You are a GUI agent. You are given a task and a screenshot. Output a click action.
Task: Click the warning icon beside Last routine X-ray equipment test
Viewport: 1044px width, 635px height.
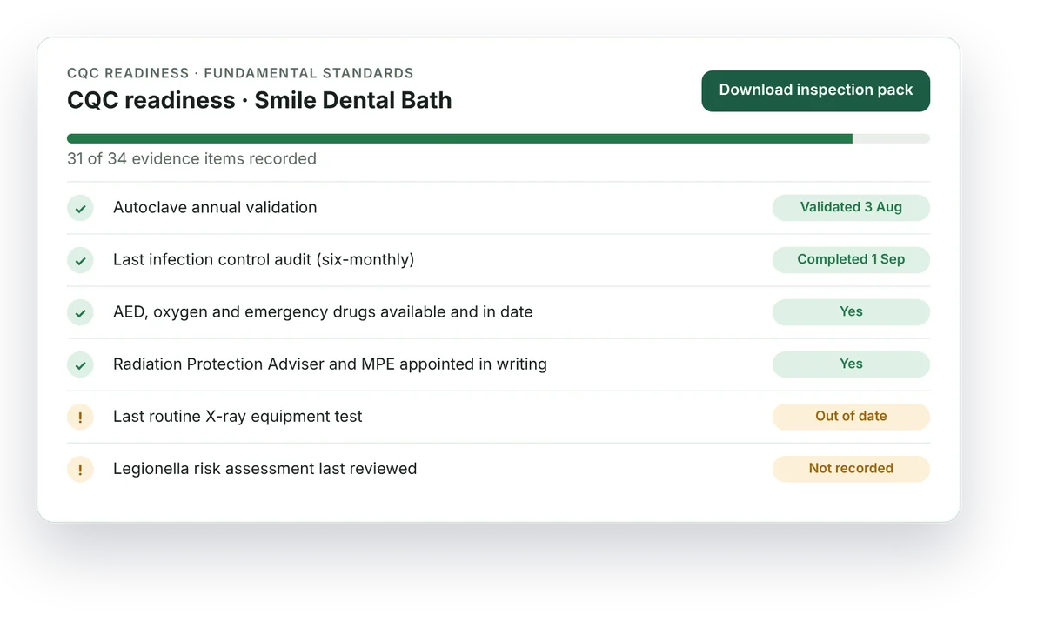[80, 417]
